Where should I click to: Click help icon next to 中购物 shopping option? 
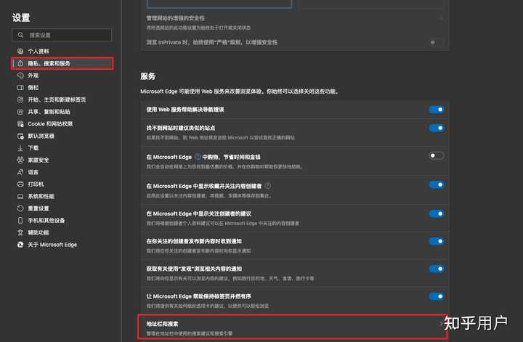pyautogui.click(x=198, y=157)
